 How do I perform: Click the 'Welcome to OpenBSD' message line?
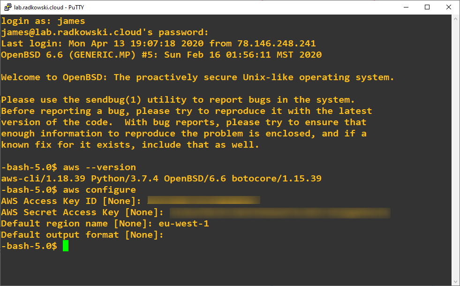click(197, 77)
